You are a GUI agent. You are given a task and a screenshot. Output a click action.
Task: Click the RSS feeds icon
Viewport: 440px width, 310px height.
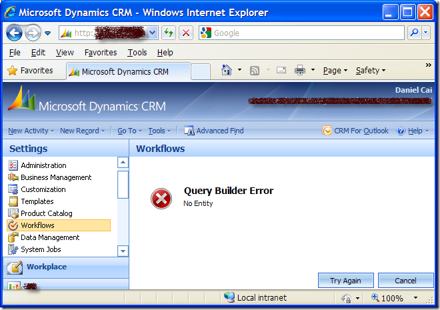[255, 71]
